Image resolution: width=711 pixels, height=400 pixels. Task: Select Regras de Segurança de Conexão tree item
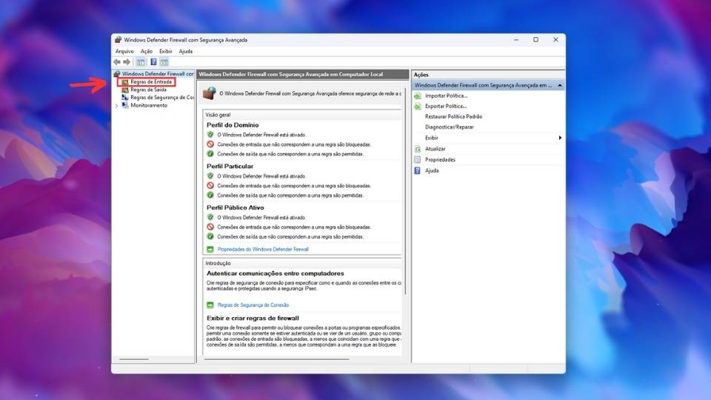click(x=162, y=98)
